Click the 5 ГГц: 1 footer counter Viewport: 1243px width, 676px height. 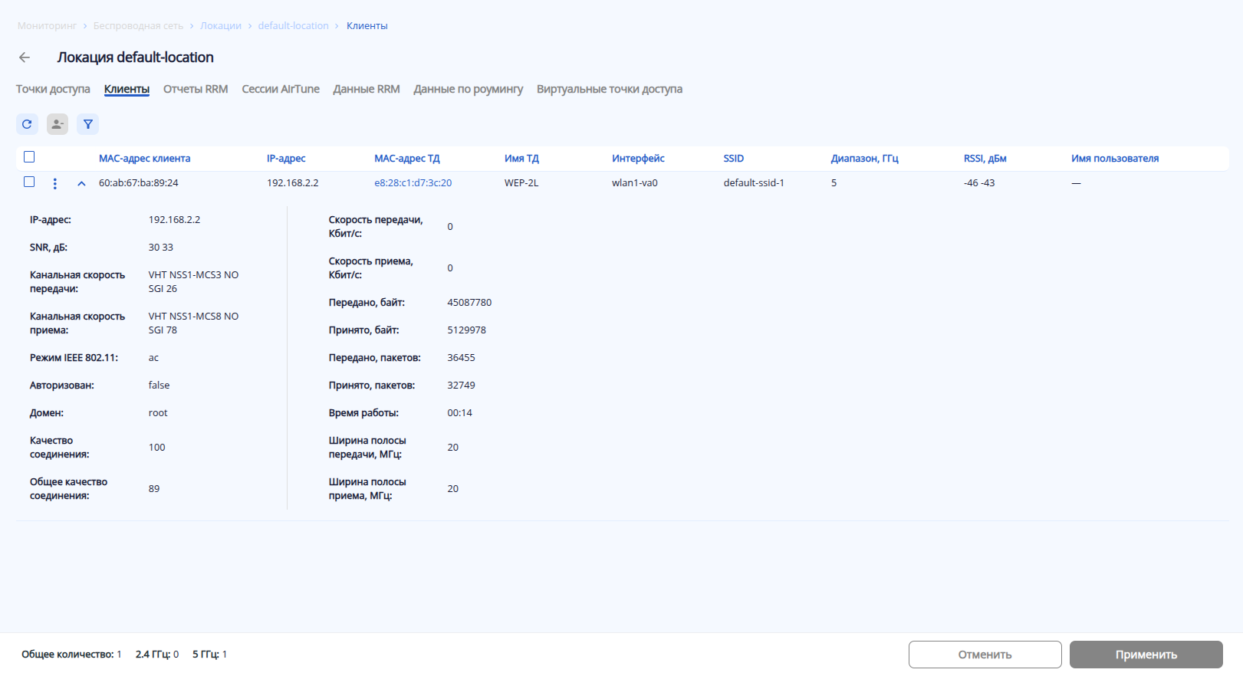[x=209, y=655]
